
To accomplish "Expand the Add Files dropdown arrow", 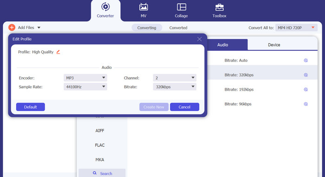I will 39,28.
